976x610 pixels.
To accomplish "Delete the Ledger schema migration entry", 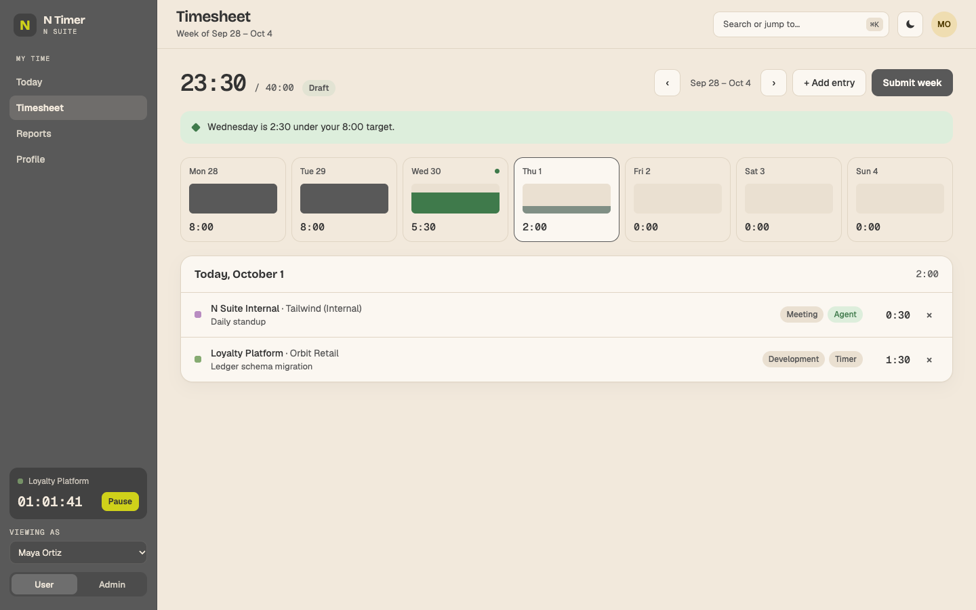I will coord(929,360).
